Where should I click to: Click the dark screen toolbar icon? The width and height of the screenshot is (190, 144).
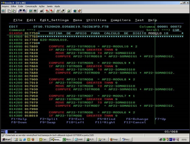point(35,11)
